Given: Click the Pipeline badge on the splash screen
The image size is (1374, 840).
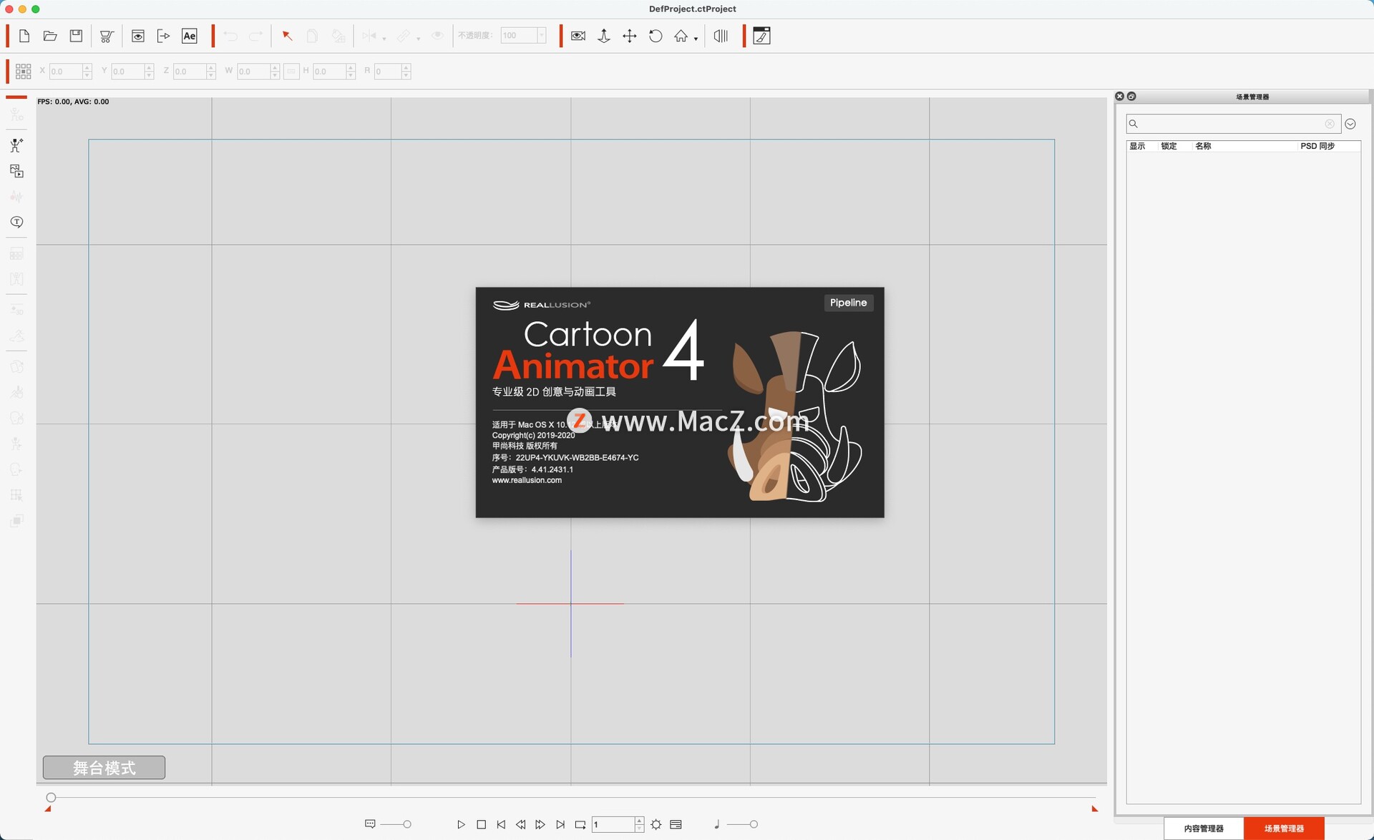Looking at the screenshot, I should (848, 303).
